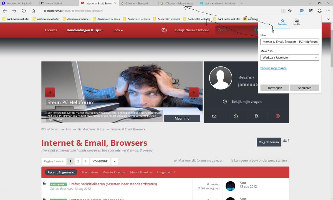Click Toevoegen to add the favorite
The width and height of the screenshot is (333, 200).
point(275,88)
